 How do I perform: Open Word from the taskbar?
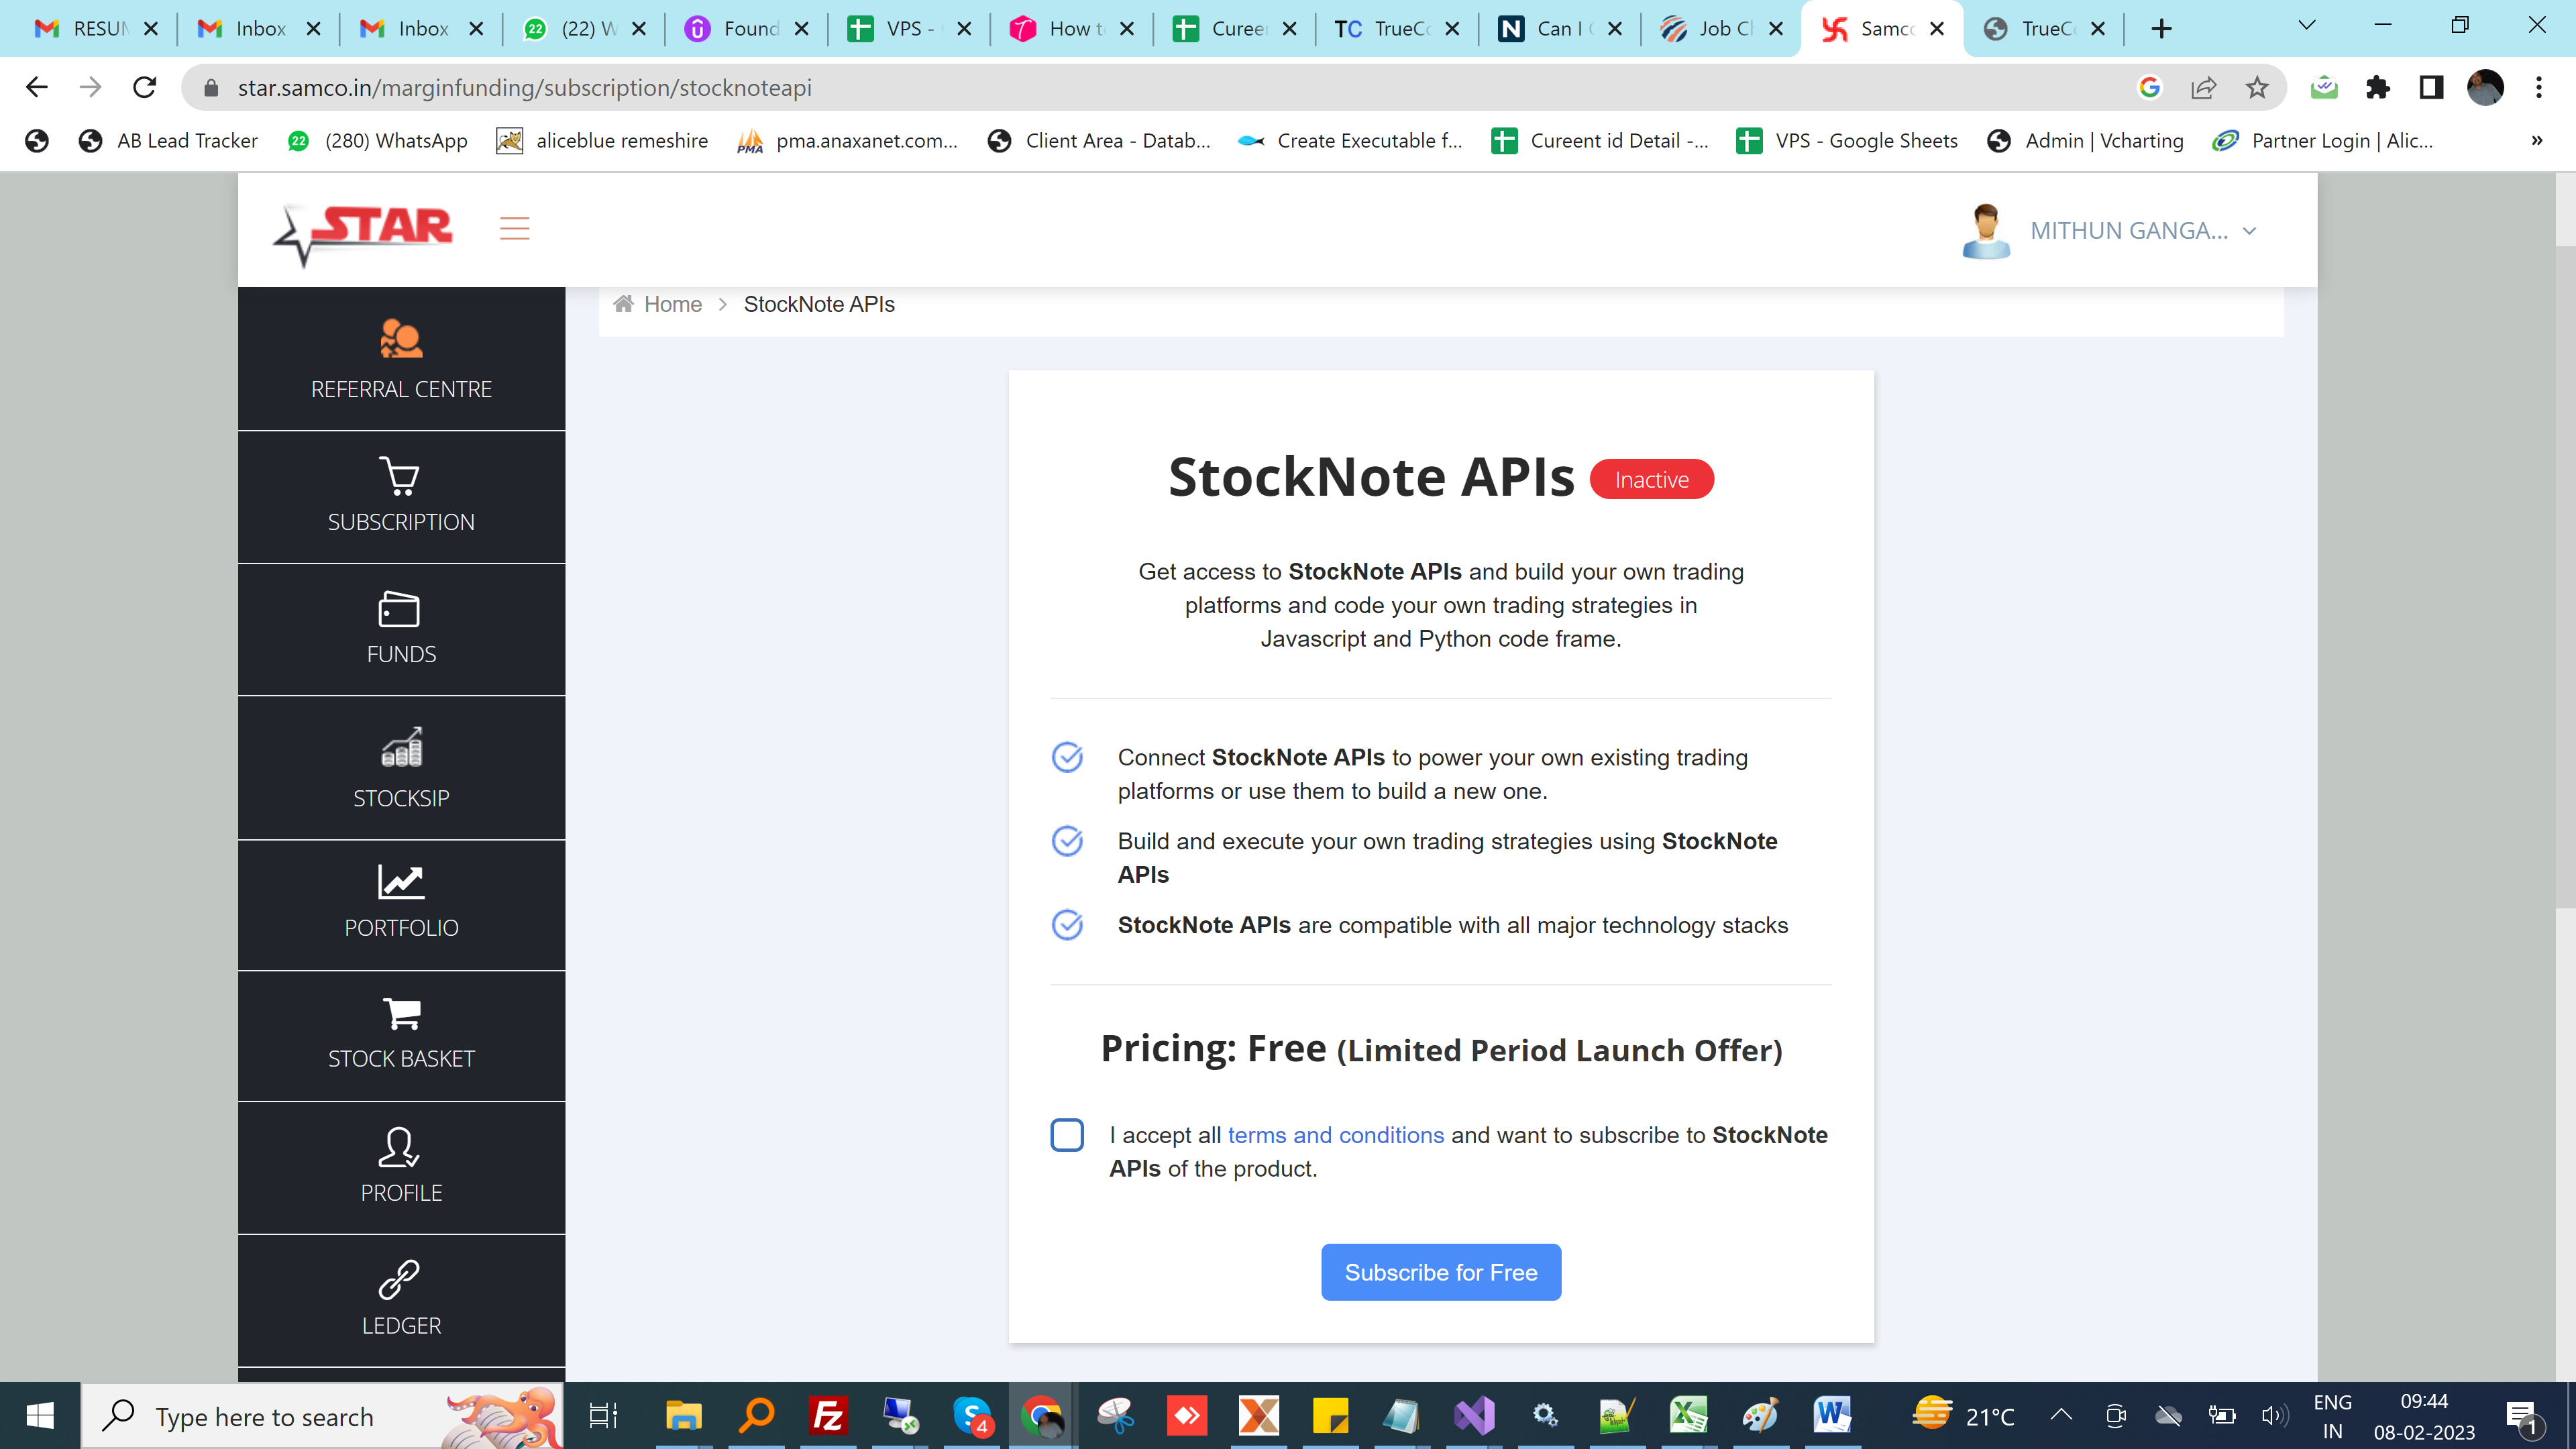point(1832,1416)
